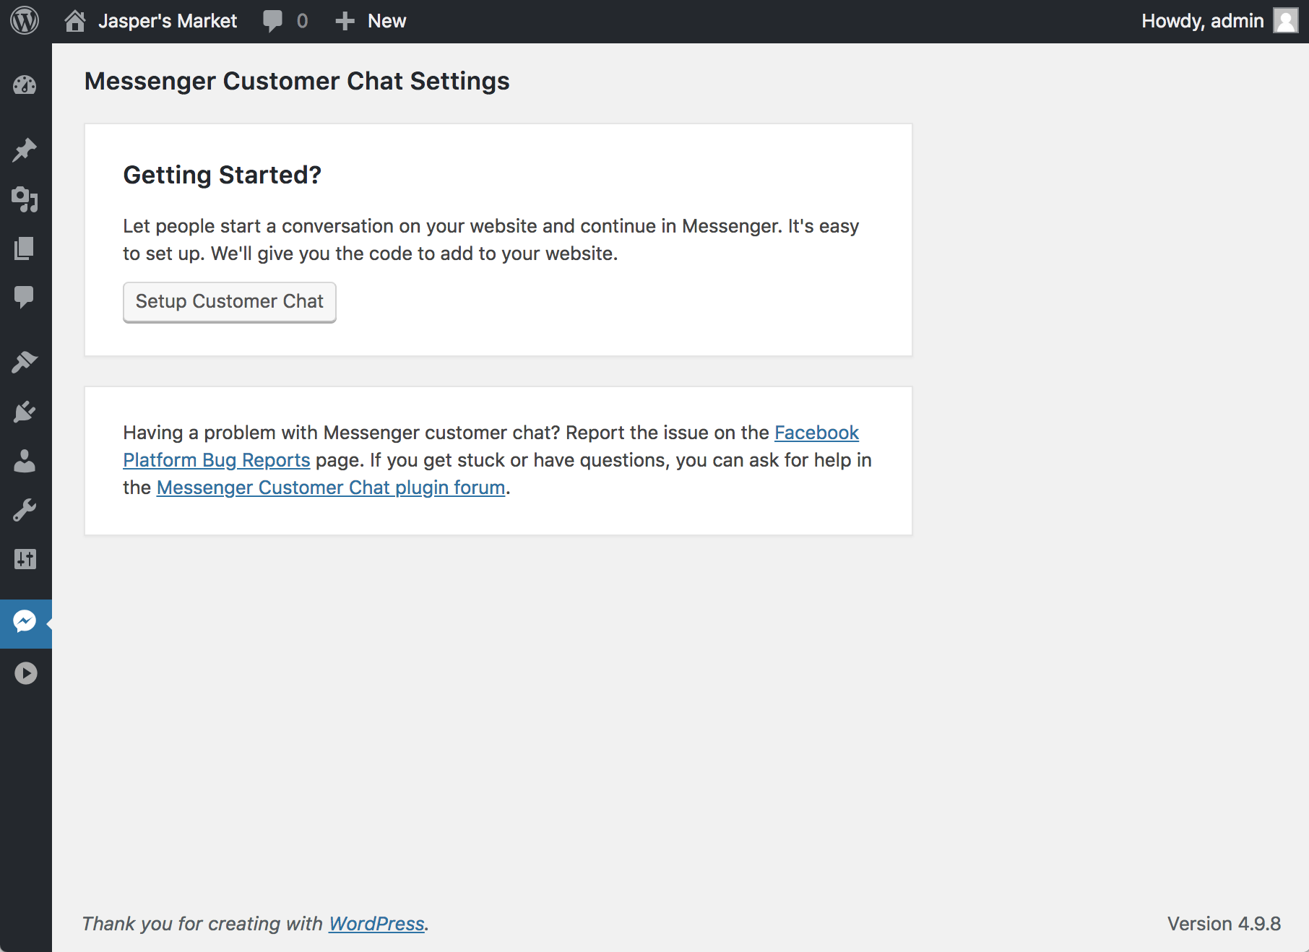The height and width of the screenshot is (952, 1309).
Task: Click the Setup Customer Chat button
Action: [230, 302]
